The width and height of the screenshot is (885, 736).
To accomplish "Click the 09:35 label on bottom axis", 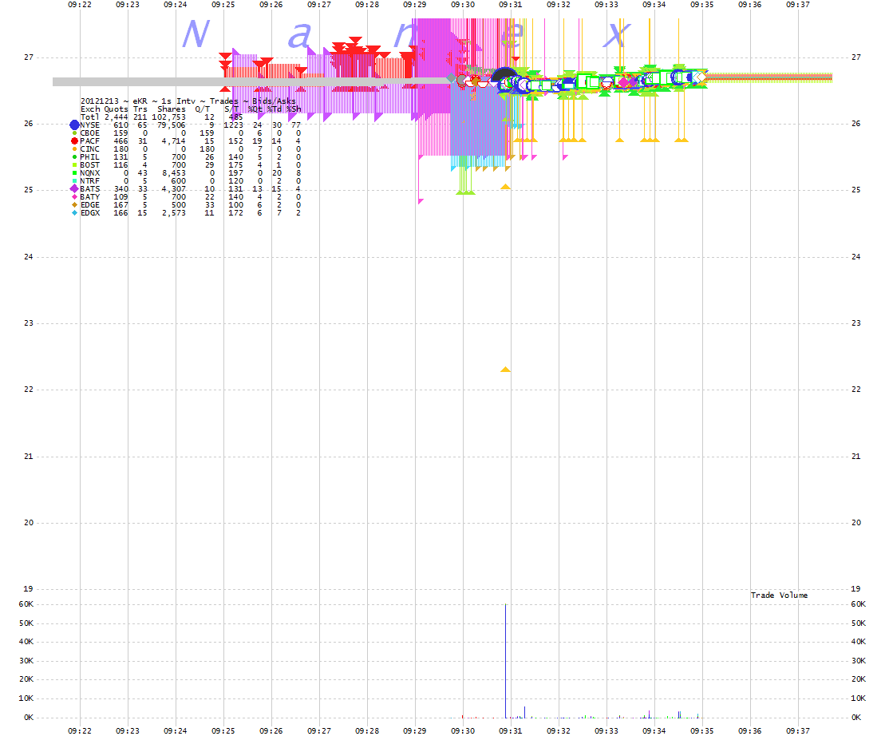I will (702, 730).
